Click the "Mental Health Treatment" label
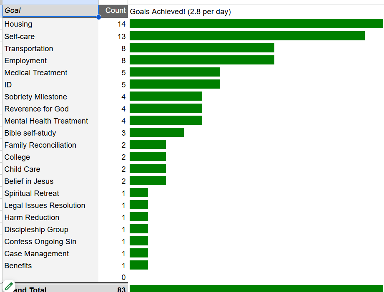The width and height of the screenshot is (384, 292). [46, 121]
